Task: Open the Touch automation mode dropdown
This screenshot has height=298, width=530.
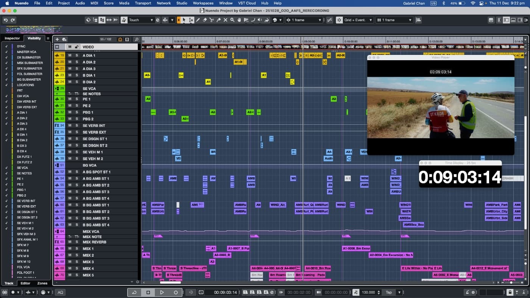Action: click(x=152, y=20)
